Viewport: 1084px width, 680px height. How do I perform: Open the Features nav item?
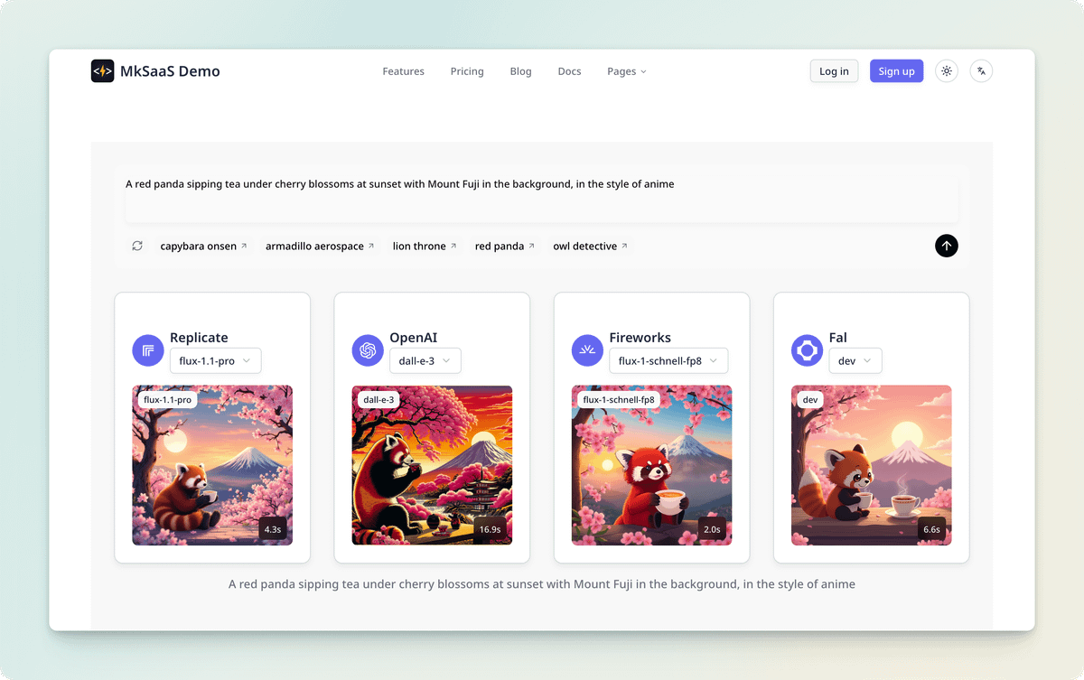(x=403, y=71)
